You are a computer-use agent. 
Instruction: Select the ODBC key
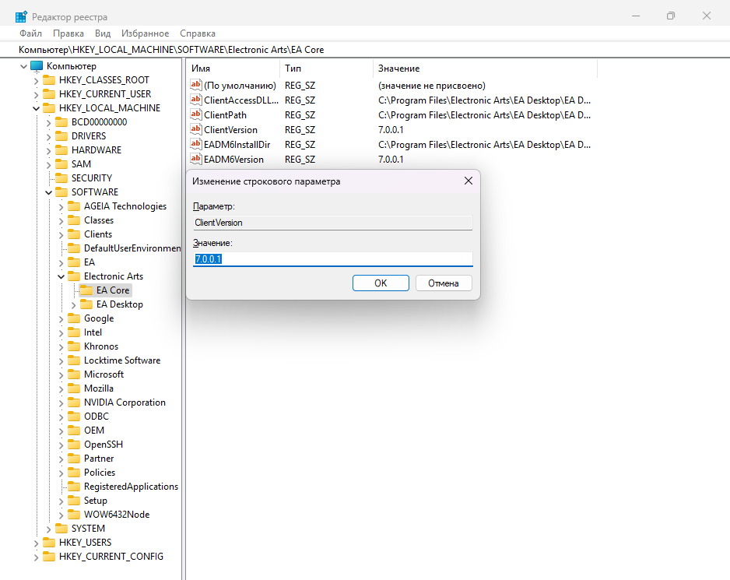tap(97, 417)
